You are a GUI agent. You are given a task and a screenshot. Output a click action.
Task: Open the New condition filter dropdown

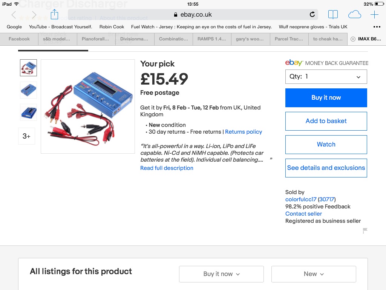click(314, 274)
